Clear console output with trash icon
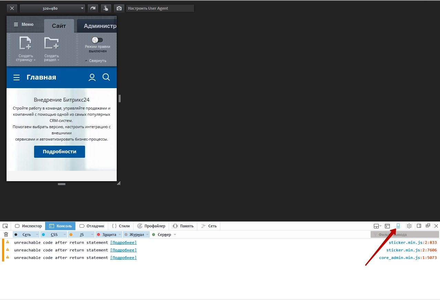The height and width of the screenshot is (300, 440). 6,235
